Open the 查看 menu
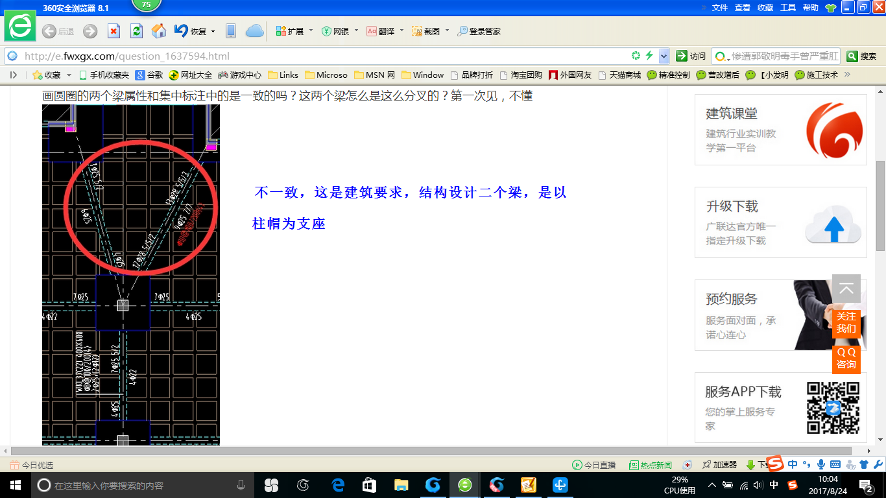 coord(743,8)
